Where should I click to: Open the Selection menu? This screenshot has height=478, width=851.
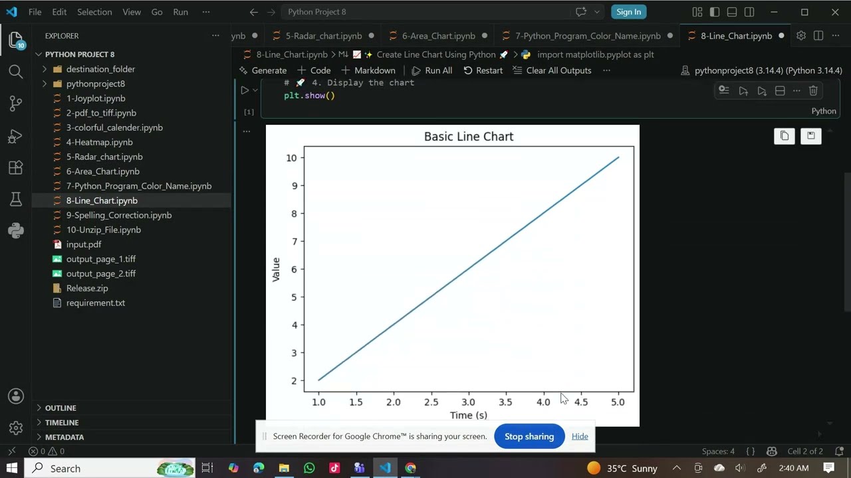[x=94, y=12]
